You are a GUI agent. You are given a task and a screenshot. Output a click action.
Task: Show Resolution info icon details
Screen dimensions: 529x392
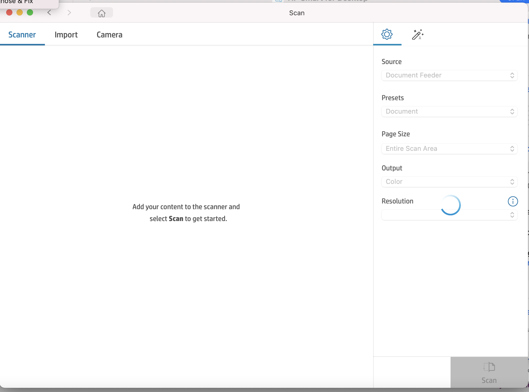pyautogui.click(x=512, y=201)
